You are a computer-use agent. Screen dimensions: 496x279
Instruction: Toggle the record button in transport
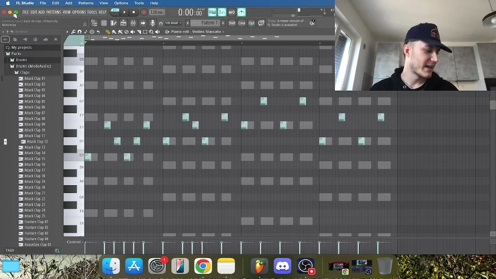pyautogui.click(x=144, y=12)
